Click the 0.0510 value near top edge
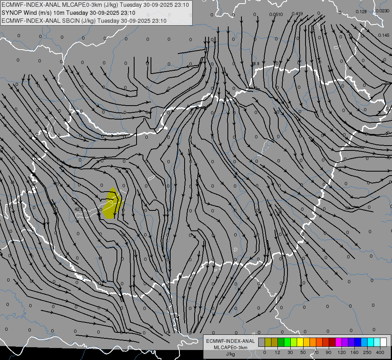Screen dimensions: 392x360 pos(276,14)
